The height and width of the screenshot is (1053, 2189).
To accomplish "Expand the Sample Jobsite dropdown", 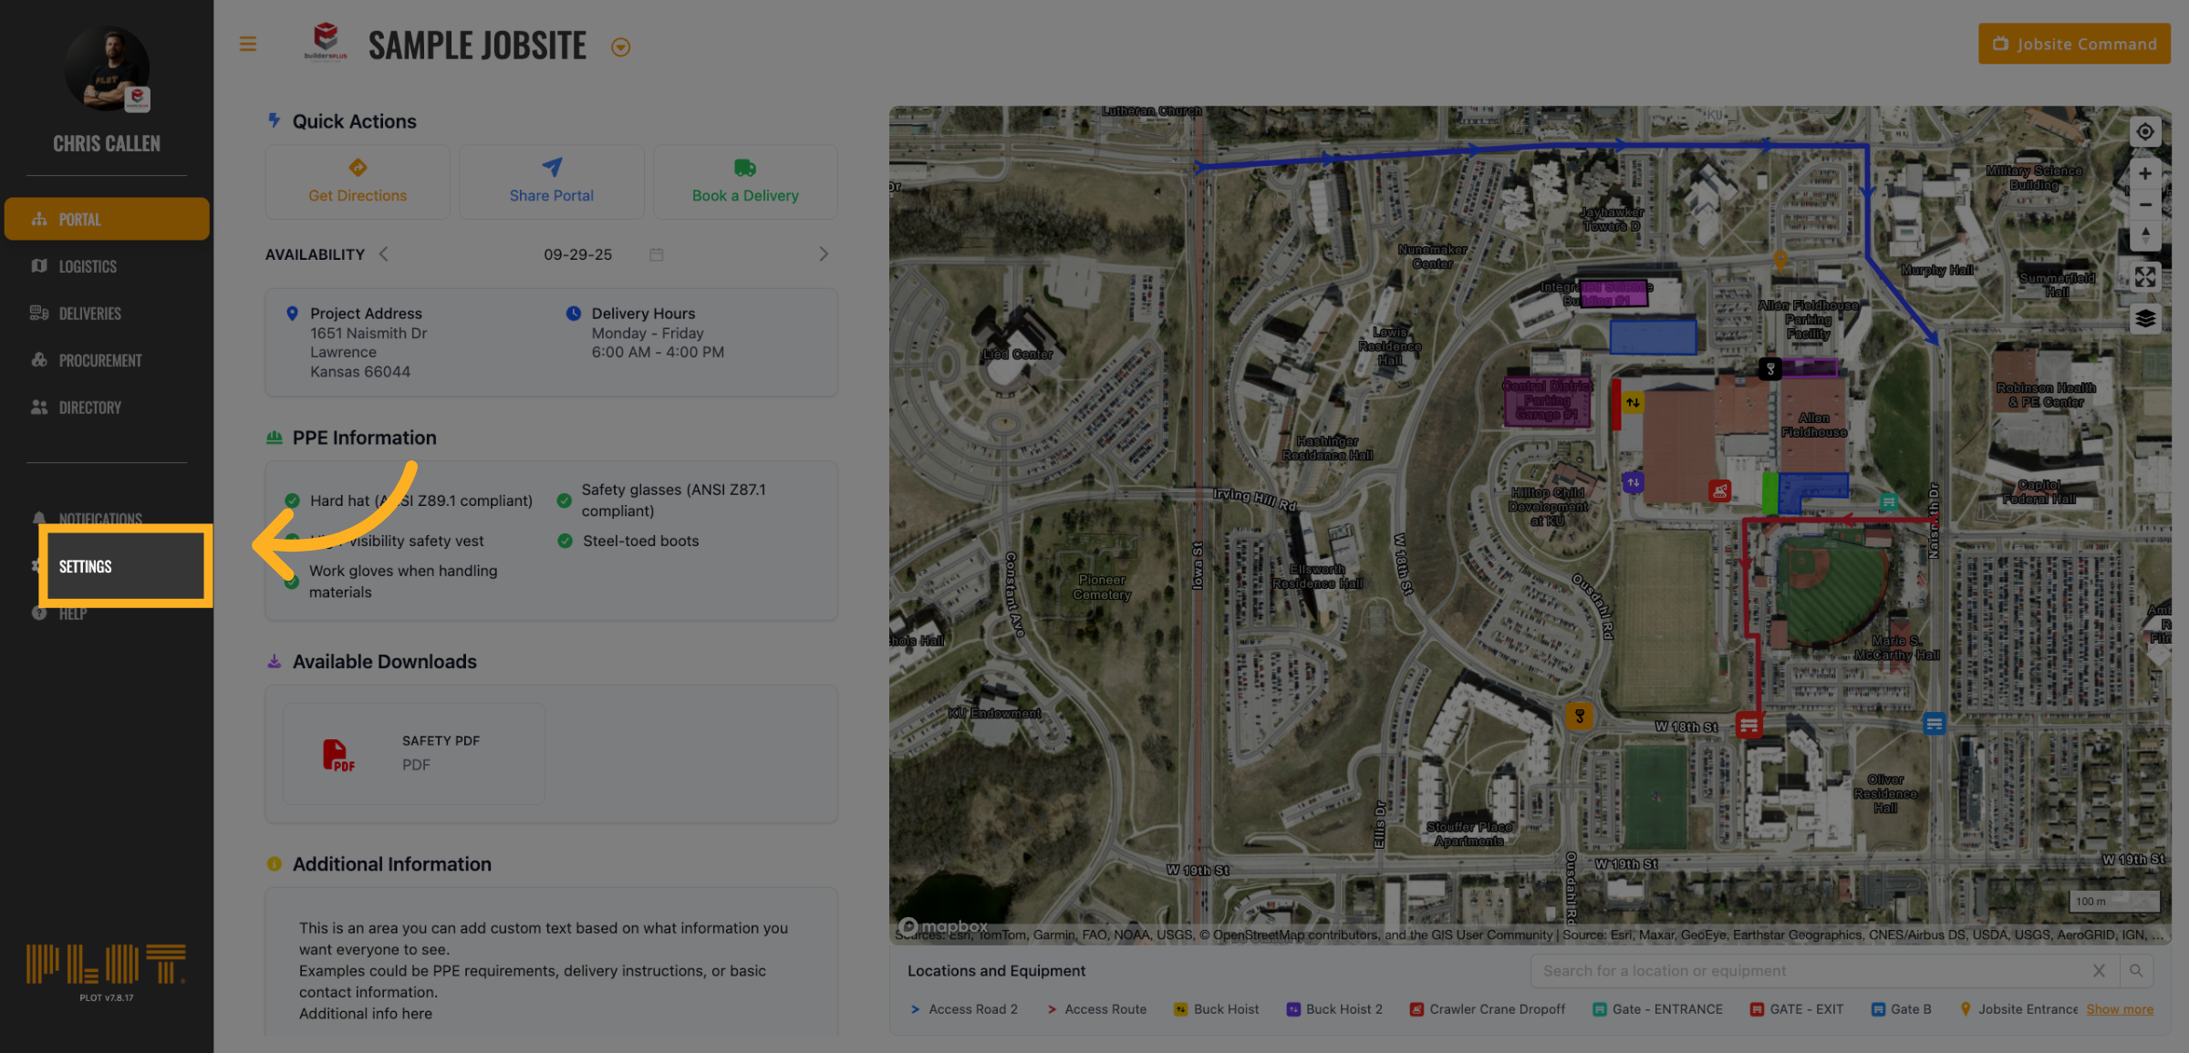I will click(x=620, y=47).
